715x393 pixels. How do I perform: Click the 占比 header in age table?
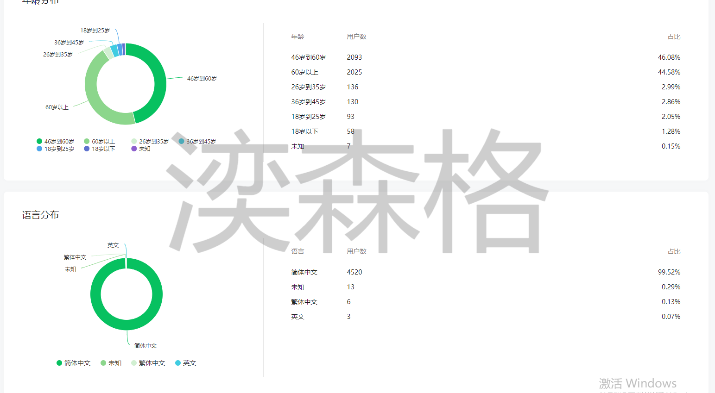pos(674,37)
